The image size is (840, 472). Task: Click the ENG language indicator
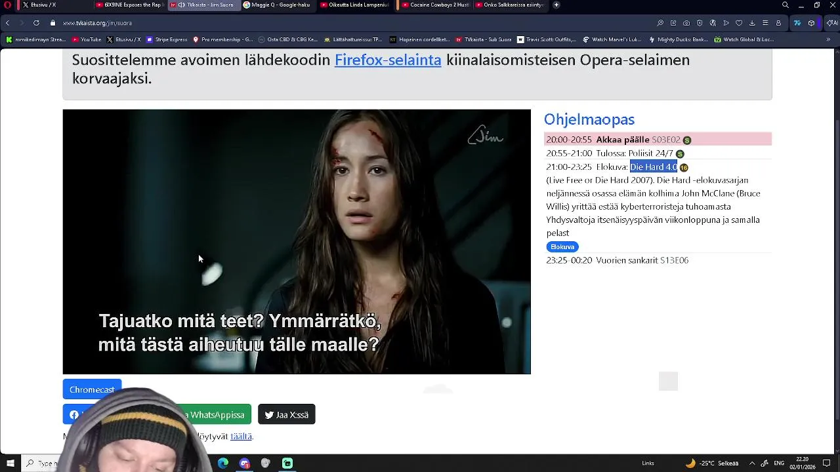click(x=779, y=463)
